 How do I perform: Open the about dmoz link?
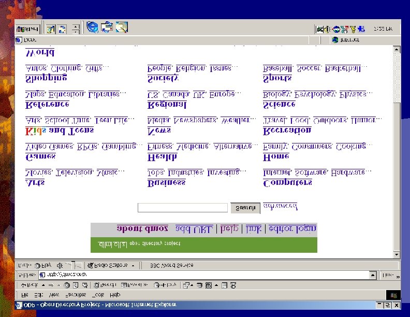142,228
